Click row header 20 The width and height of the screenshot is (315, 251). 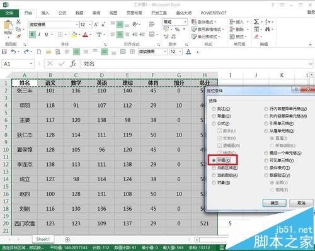pos(6,223)
